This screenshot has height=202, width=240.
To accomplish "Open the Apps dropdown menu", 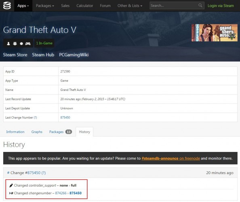I will click(x=23, y=6).
